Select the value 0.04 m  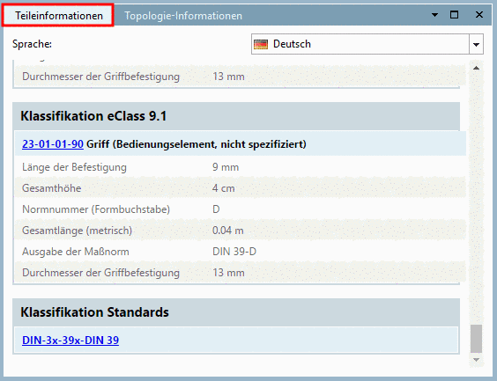pyautogui.click(x=228, y=231)
